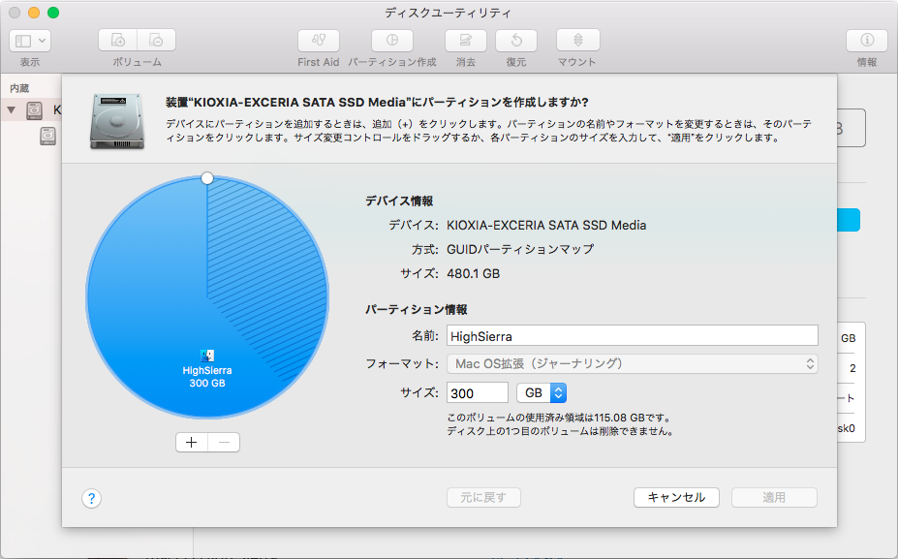Collapse the internal disk tree in sidebar
Viewport: 898px width, 559px height.
[12, 109]
